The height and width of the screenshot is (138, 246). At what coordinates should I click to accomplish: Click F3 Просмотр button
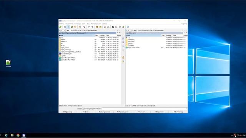pyautogui.click(x=68, y=112)
